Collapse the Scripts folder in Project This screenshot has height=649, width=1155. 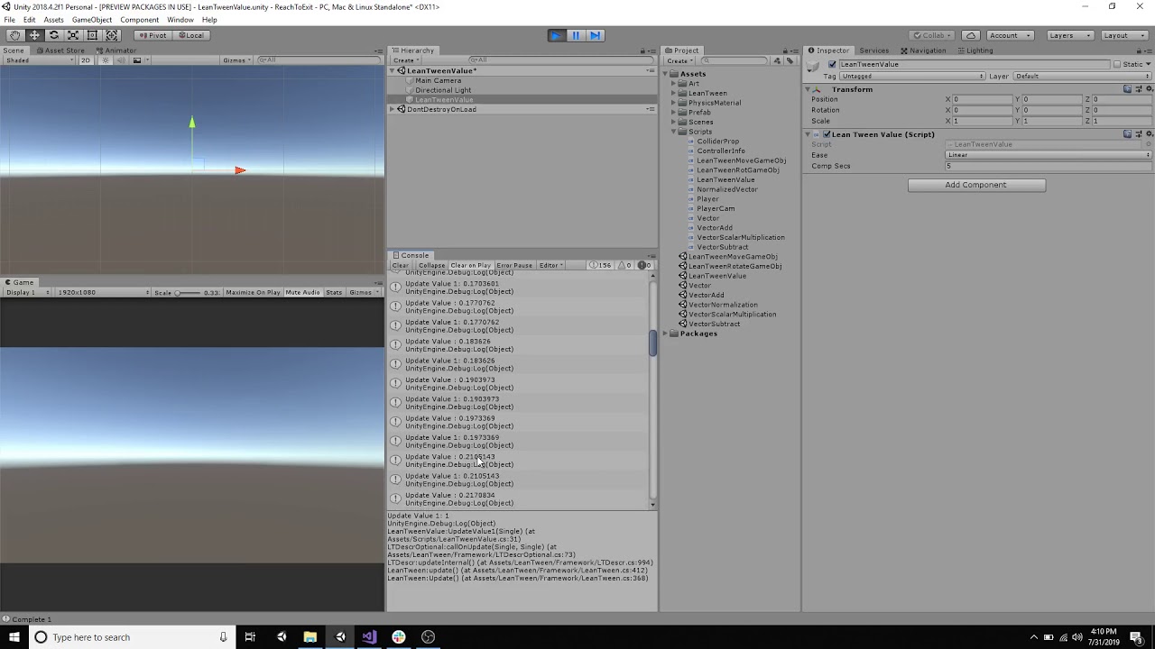click(x=673, y=132)
